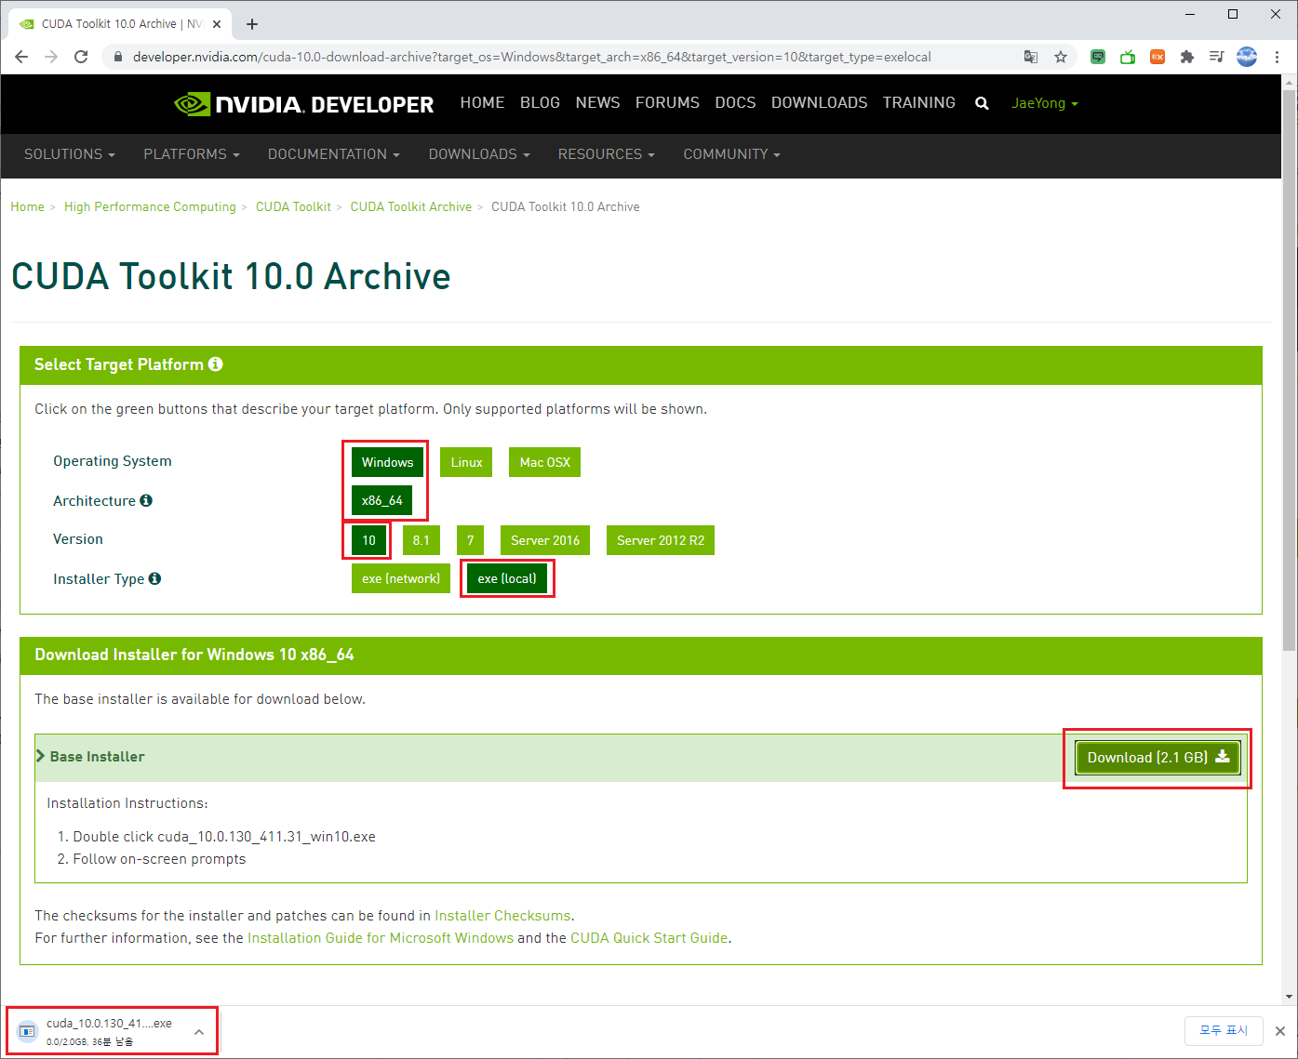Choose exe (local) installer type
Screen dimensions: 1298x1059
tap(507, 578)
